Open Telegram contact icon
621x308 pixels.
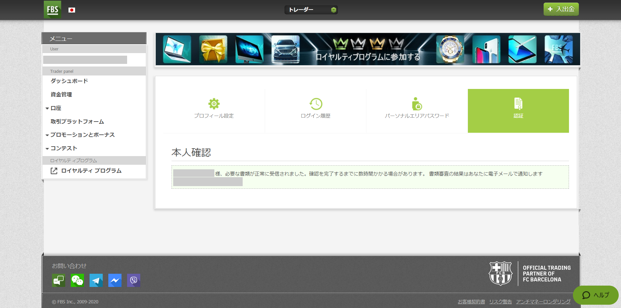pyautogui.click(x=96, y=280)
